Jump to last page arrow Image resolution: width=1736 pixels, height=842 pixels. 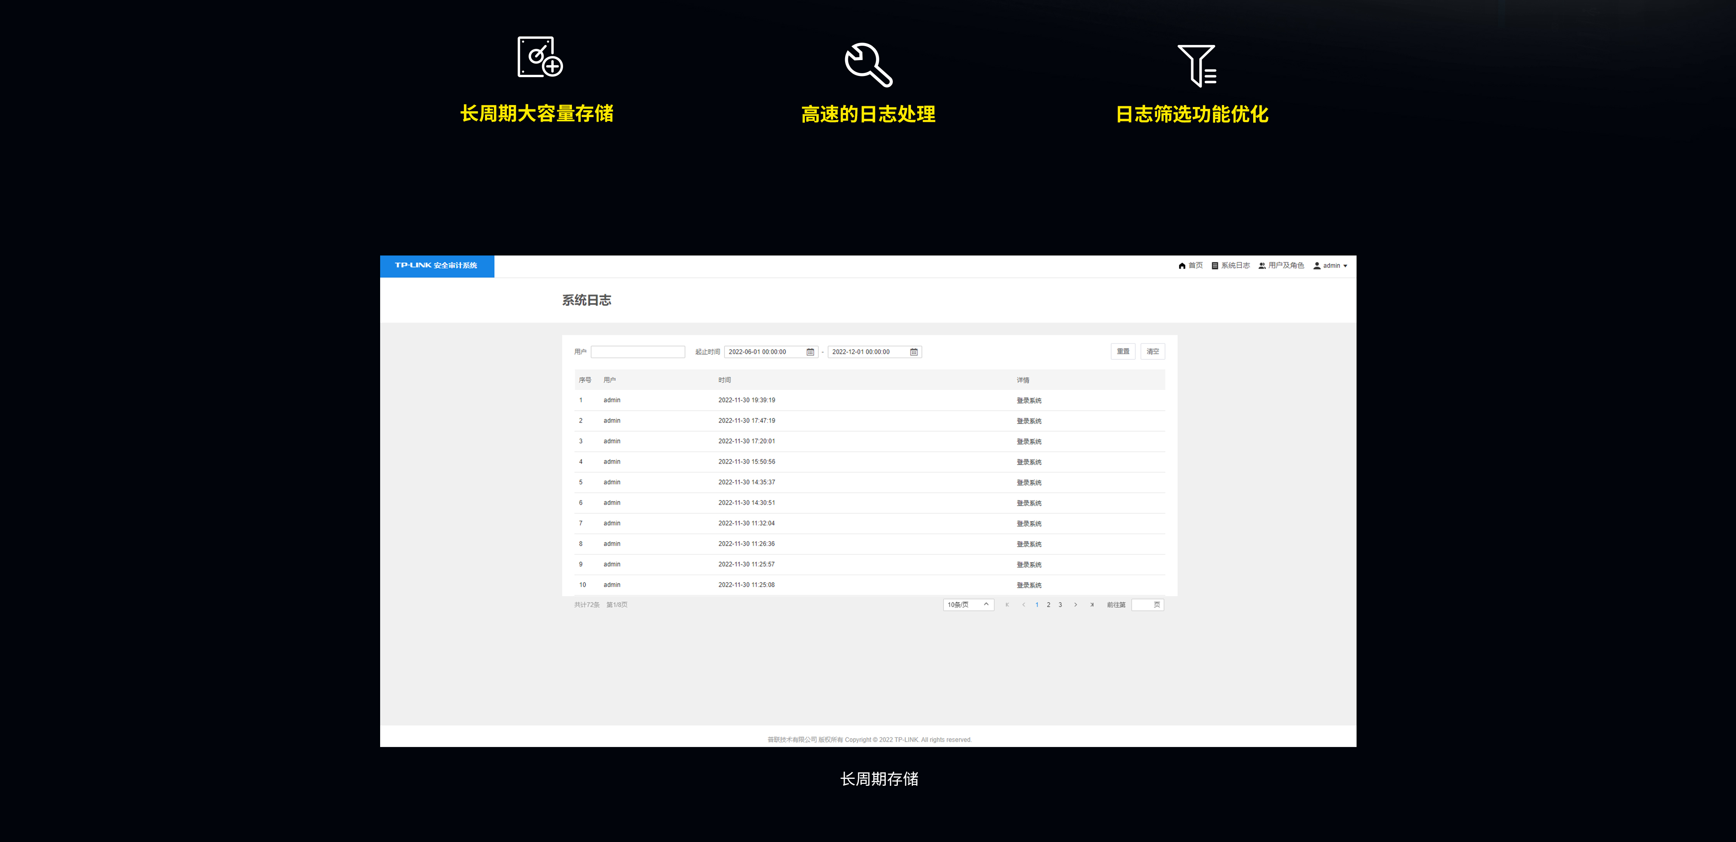[x=1092, y=605]
